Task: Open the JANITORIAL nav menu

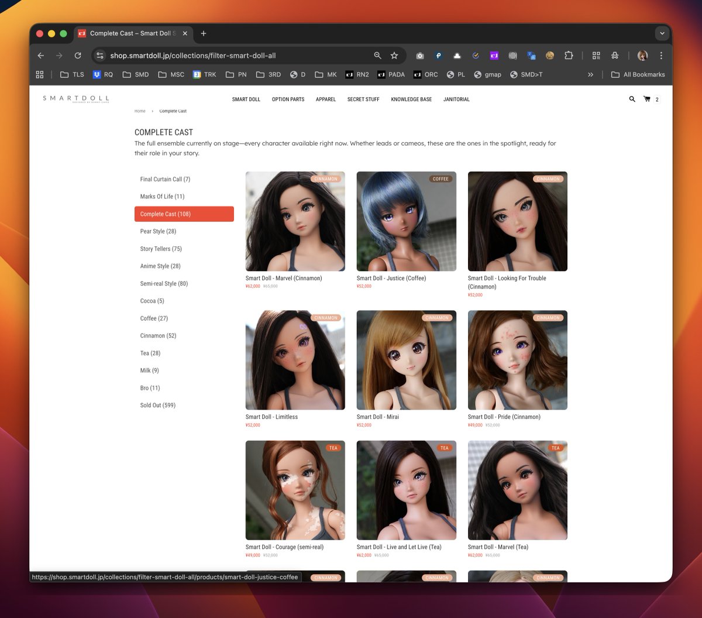Action: (x=456, y=99)
